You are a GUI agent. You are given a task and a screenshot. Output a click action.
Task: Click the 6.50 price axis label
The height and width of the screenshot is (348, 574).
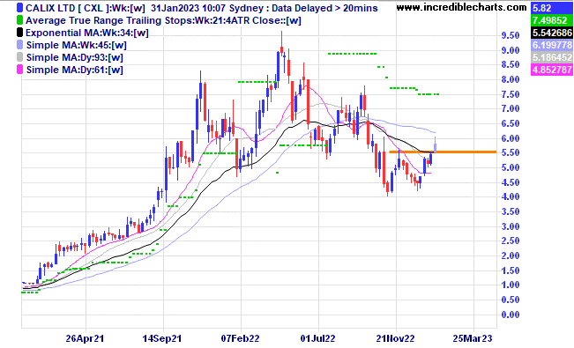pos(511,123)
